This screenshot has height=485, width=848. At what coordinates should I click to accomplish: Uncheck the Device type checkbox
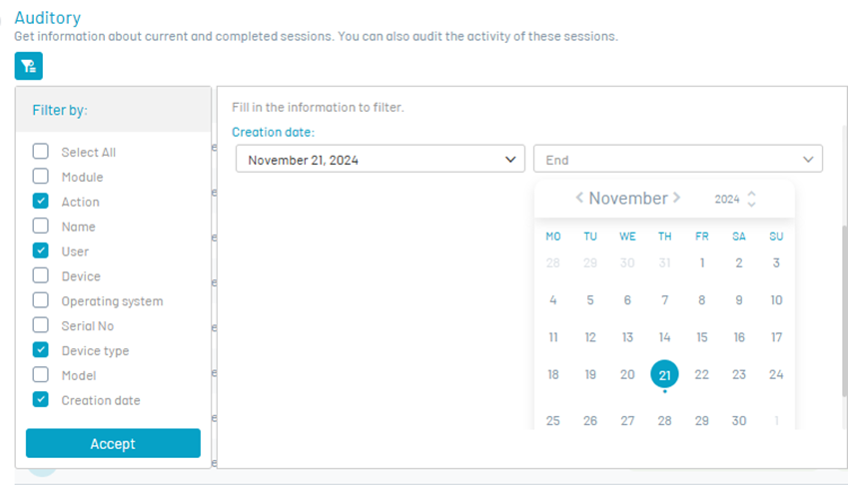click(41, 350)
